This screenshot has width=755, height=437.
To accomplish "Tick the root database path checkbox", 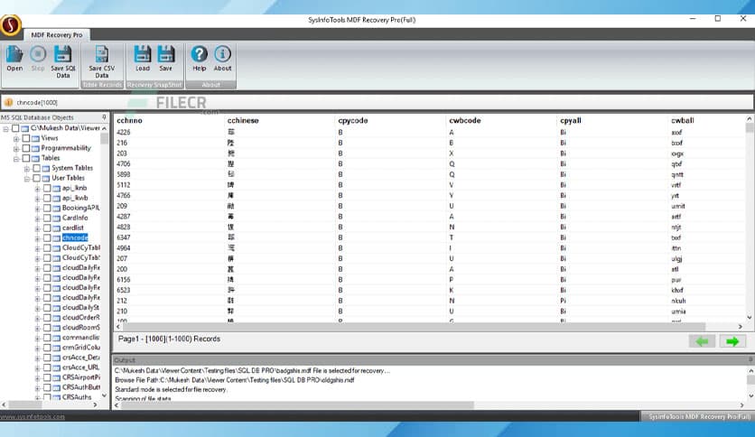I will [x=15, y=128].
